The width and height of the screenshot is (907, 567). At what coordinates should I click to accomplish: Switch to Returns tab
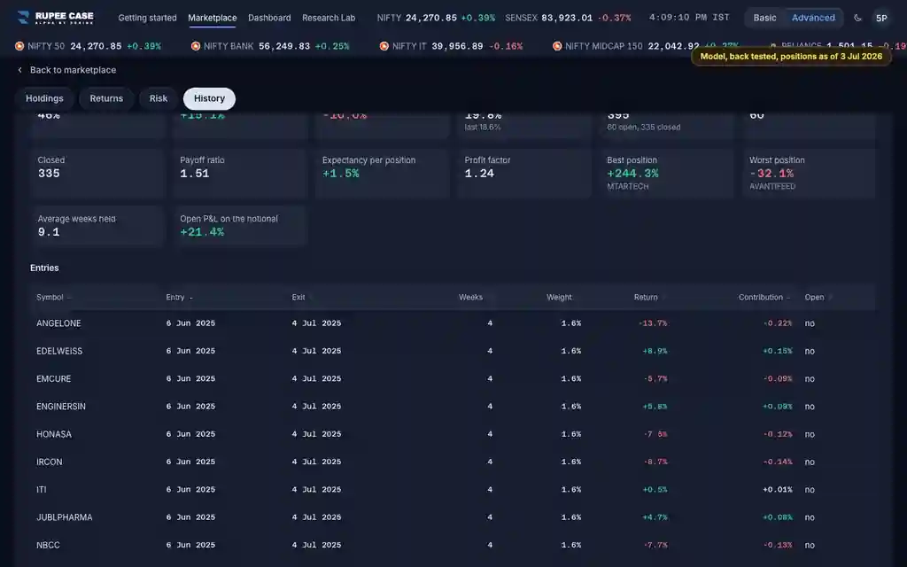106,98
